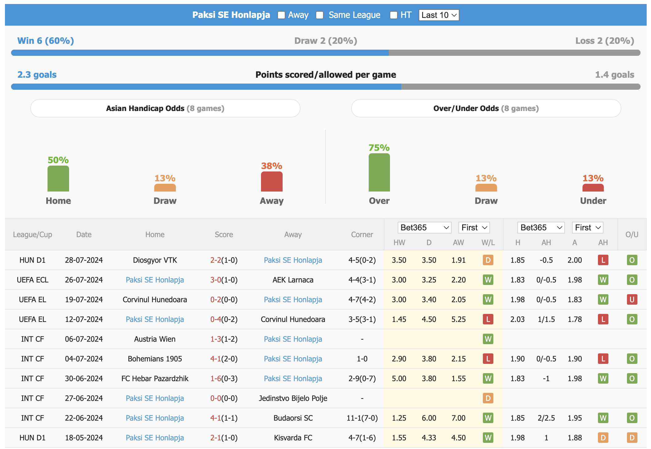Click the Paksi SE Honlapja header title
This screenshot has width=651, height=449.
[231, 15]
